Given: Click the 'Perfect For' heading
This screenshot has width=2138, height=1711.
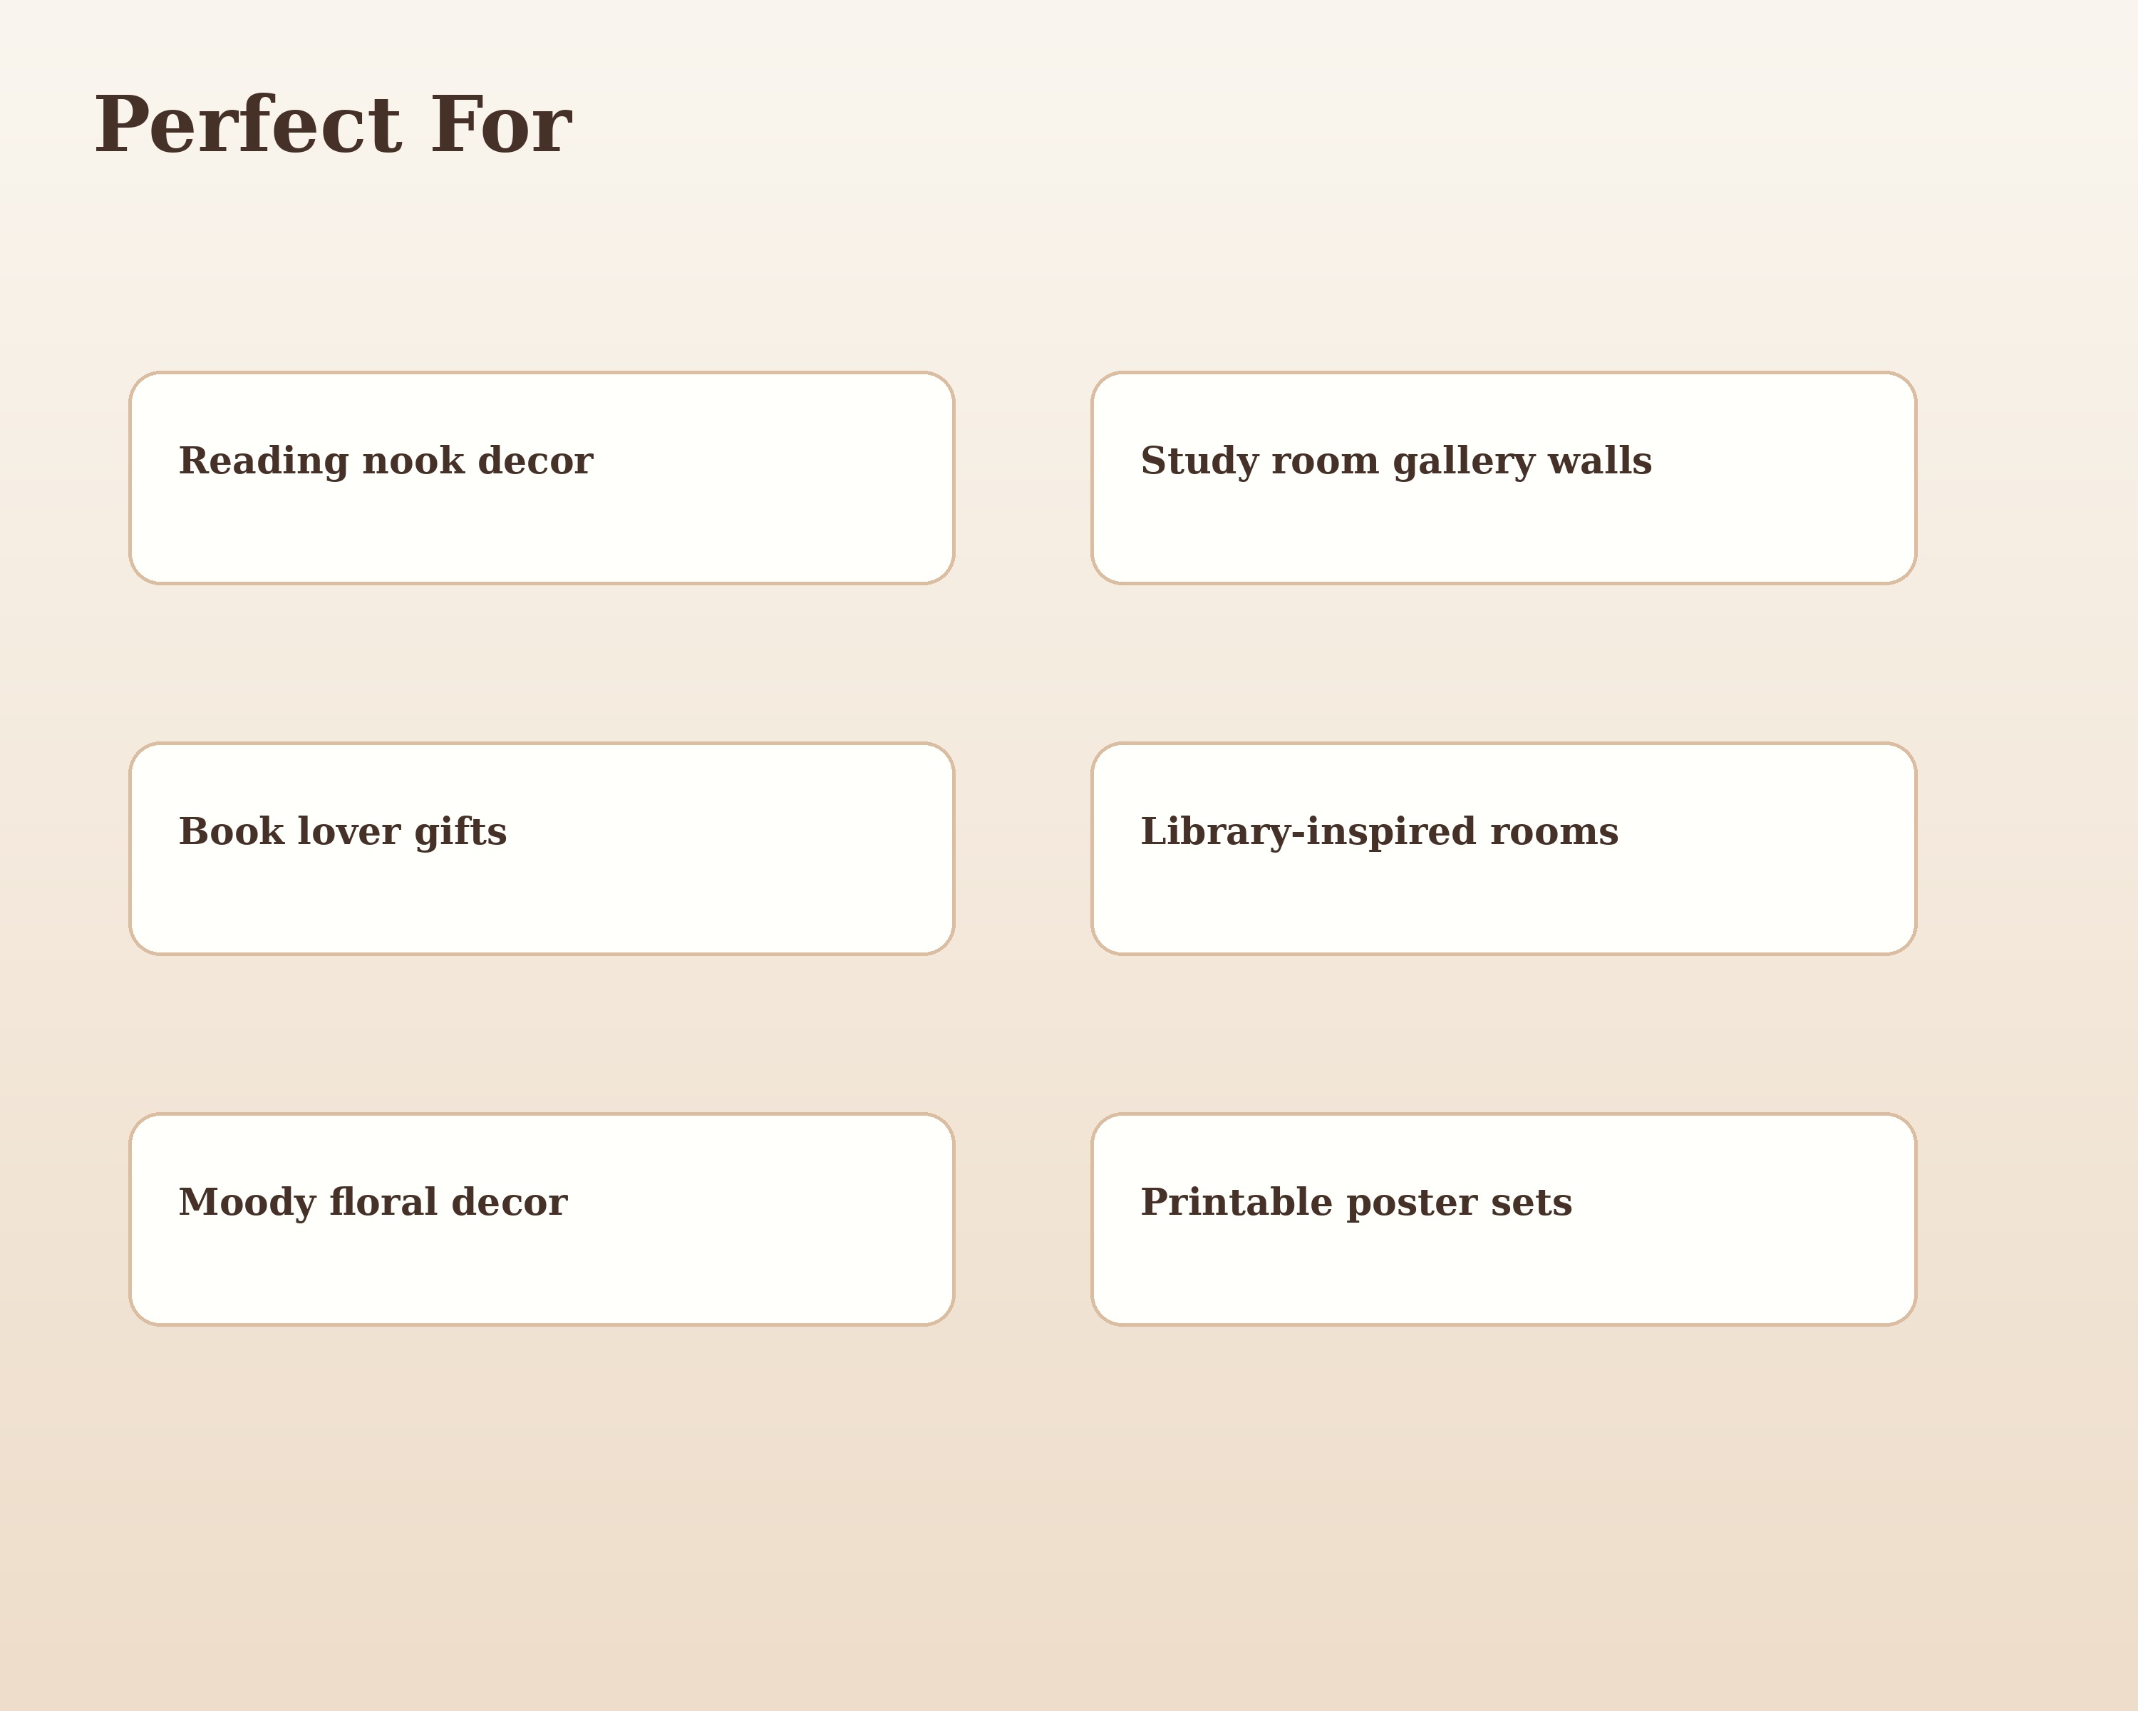Looking at the screenshot, I should click(x=332, y=125).
